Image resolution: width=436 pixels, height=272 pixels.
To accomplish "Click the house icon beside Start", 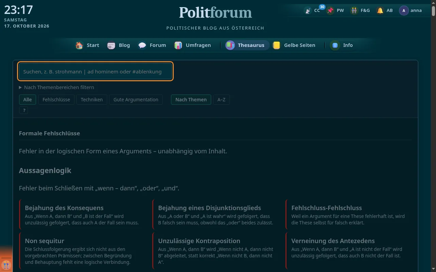I will click(79, 45).
